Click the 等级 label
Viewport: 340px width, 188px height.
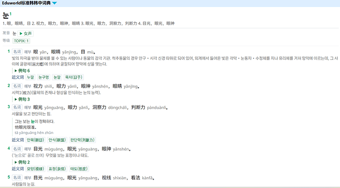tap(6, 40)
